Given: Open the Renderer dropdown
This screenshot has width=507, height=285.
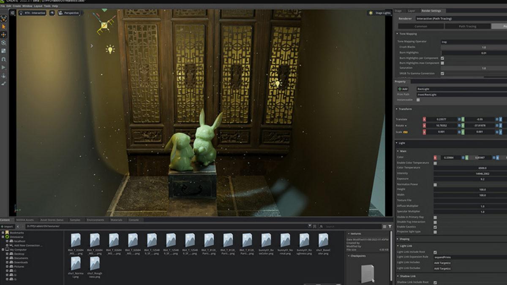Looking at the screenshot, I should point(461,19).
